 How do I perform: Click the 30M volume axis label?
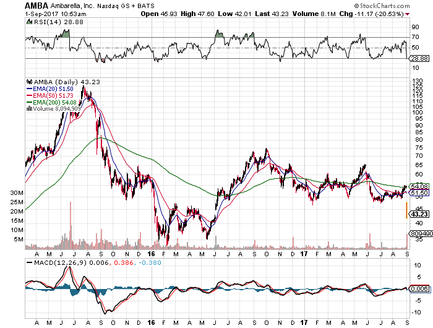coord(17,193)
